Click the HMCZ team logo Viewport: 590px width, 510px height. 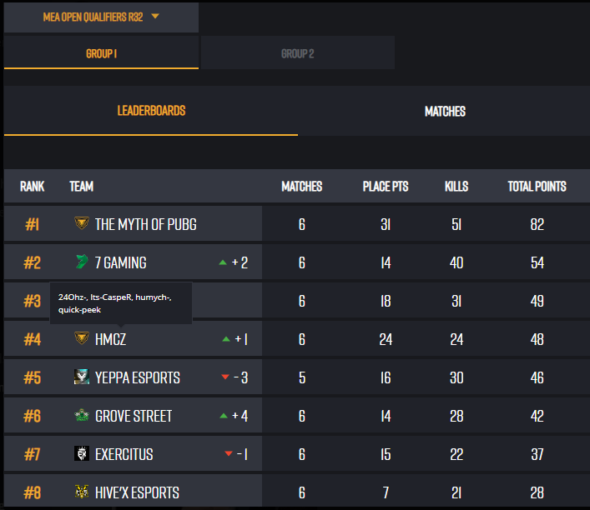coord(82,337)
